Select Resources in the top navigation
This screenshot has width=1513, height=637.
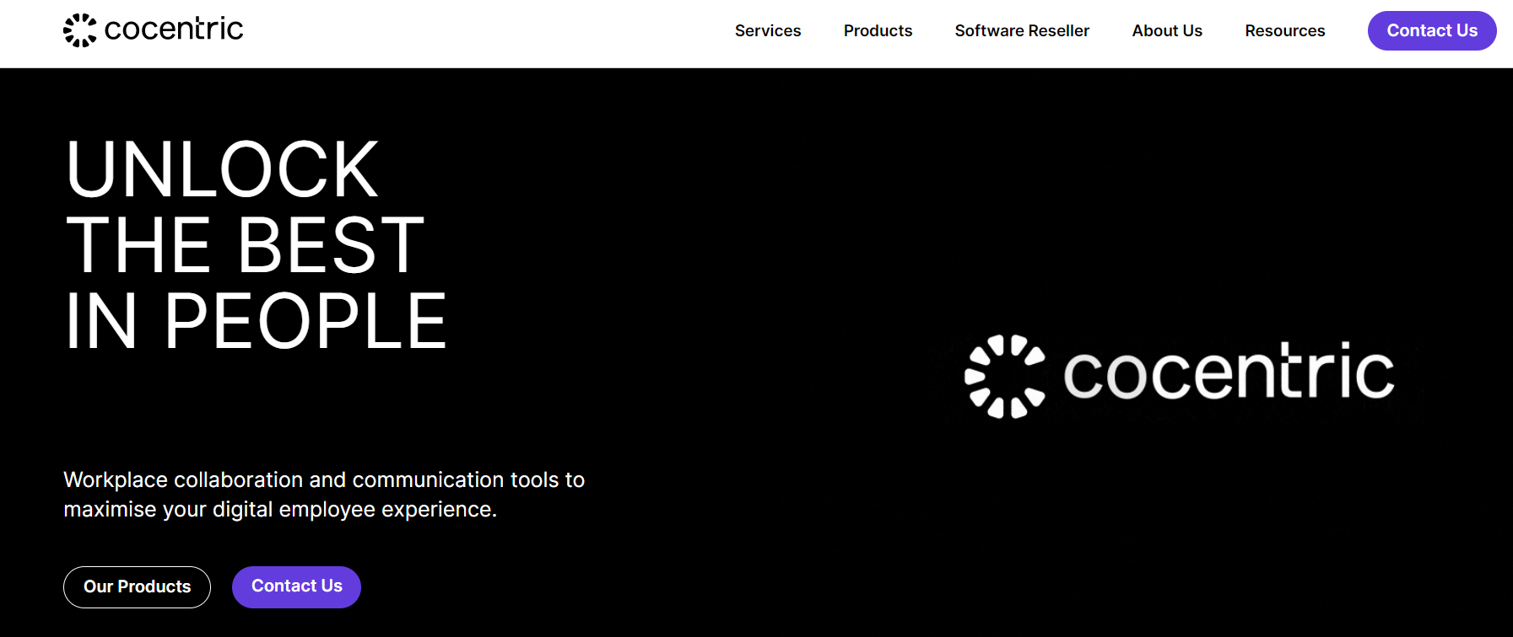tap(1284, 31)
